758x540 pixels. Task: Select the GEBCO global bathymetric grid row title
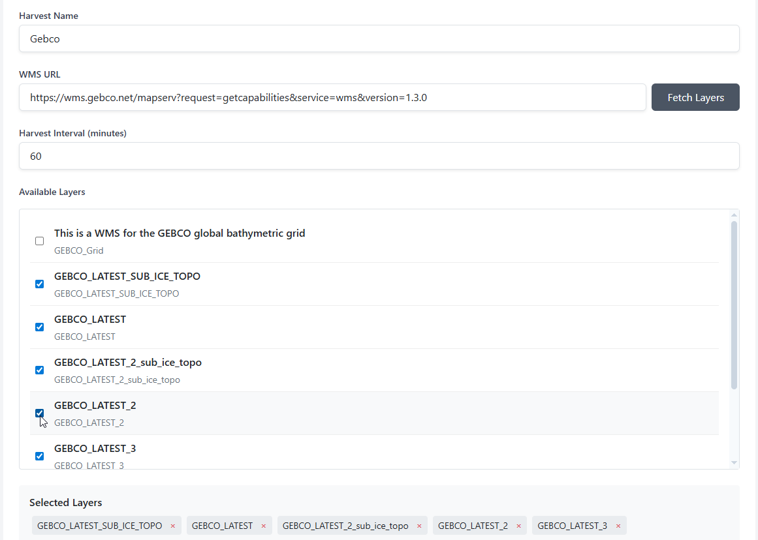pyautogui.click(x=180, y=233)
